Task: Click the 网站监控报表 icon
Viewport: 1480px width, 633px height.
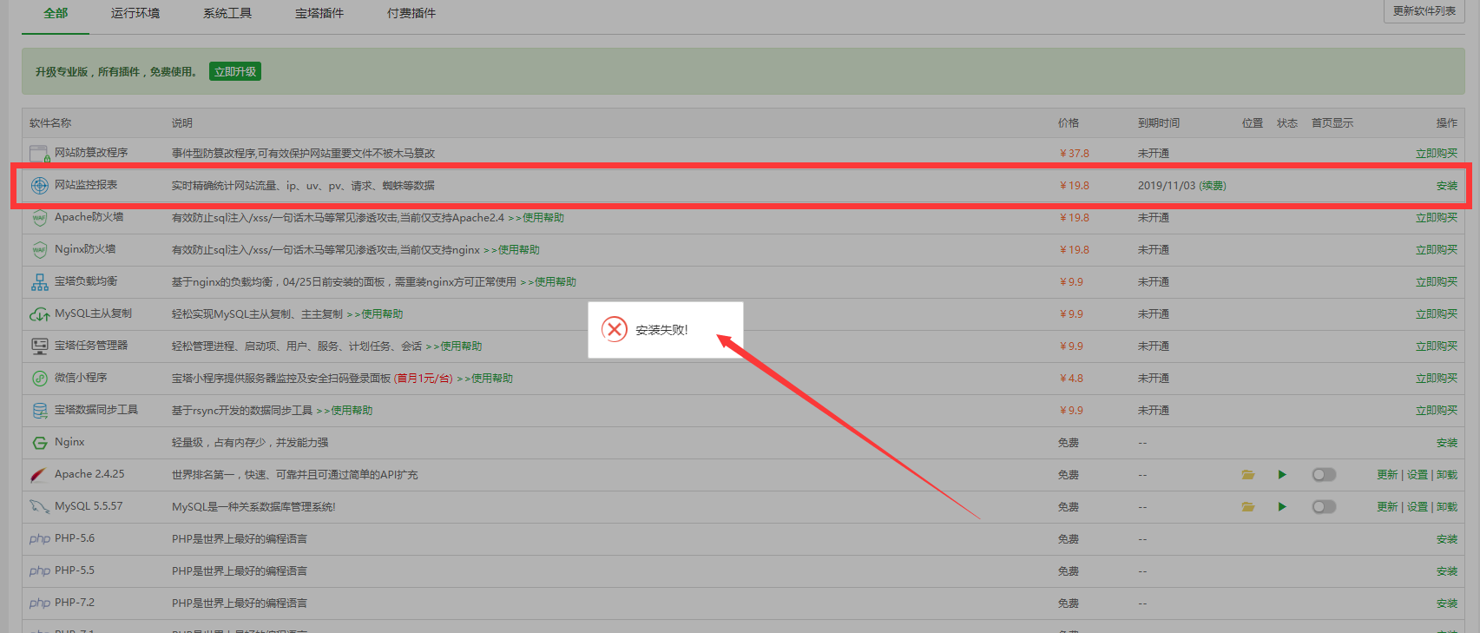Action: (x=40, y=186)
